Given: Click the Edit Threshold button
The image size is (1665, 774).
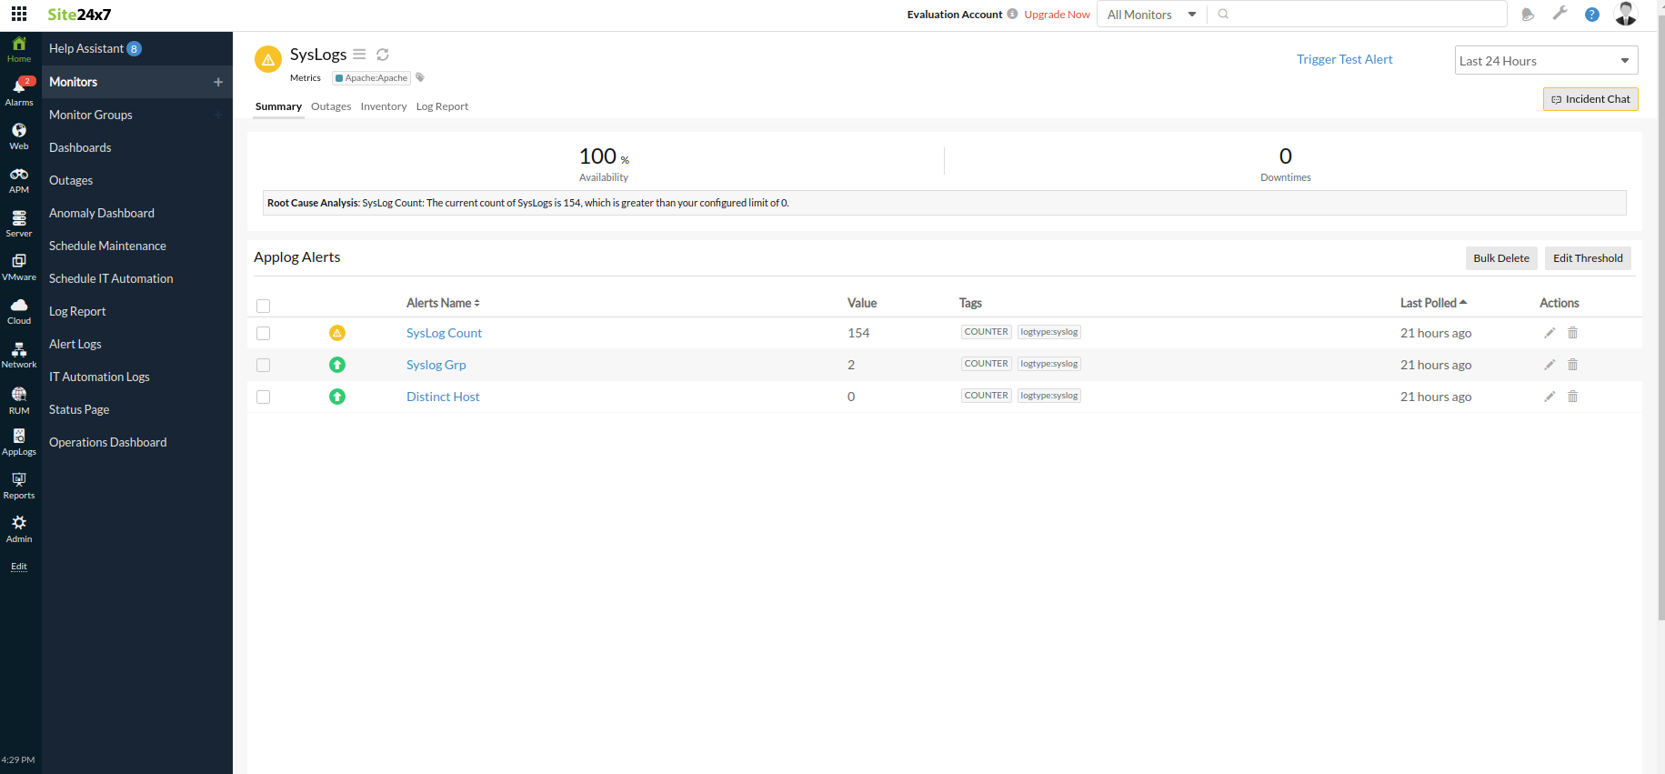Looking at the screenshot, I should (1587, 258).
